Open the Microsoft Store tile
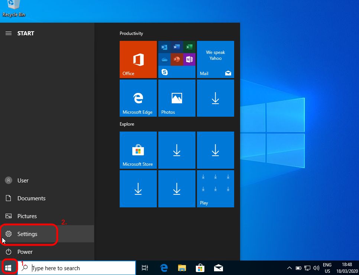359x275 pixels. [138, 150]
